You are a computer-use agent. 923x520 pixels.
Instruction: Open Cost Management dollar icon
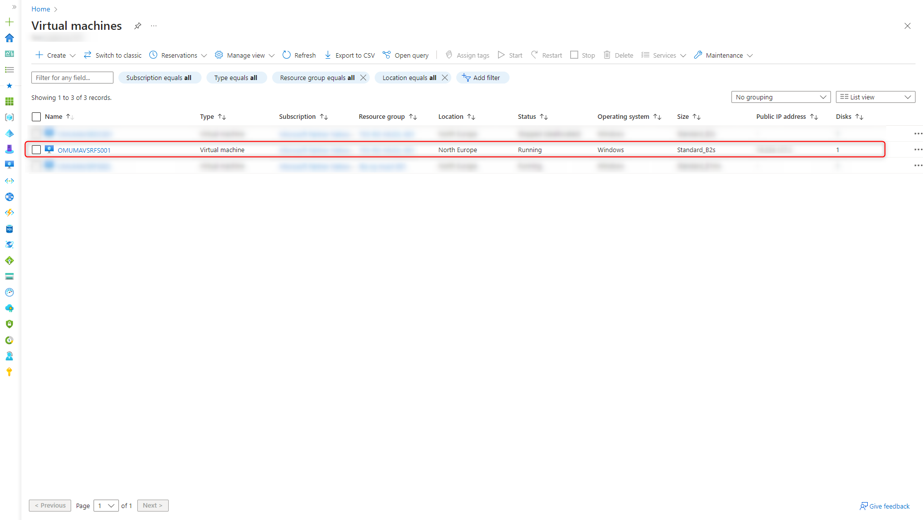[9, 340]
